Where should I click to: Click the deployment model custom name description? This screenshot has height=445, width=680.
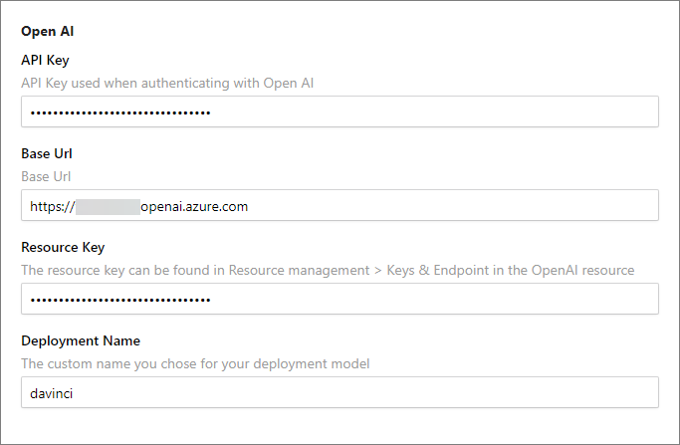pos(195,363)
